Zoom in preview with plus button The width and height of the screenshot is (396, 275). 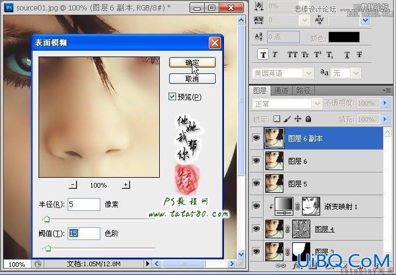(126, 185)
